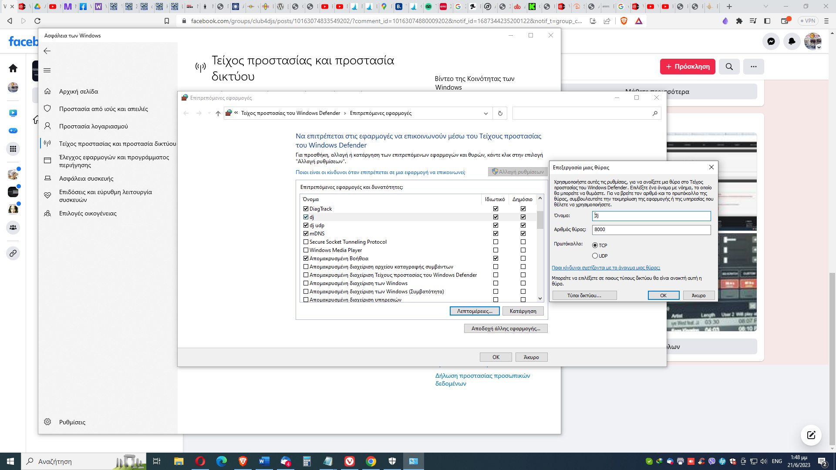
Task: Click Τύποι δικτύου button in port dialog
Action: tap(584, 295)
